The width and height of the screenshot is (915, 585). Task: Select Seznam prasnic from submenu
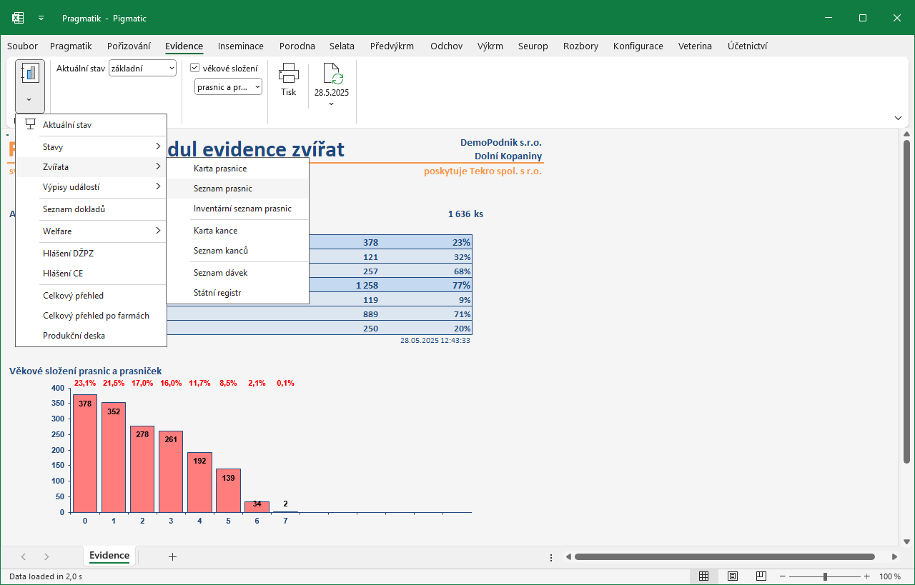coord(237,189)
